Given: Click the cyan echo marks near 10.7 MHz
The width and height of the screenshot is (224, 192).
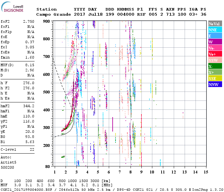Looking at the screenshot, I should pyautogui.click(x=160, y=163).
